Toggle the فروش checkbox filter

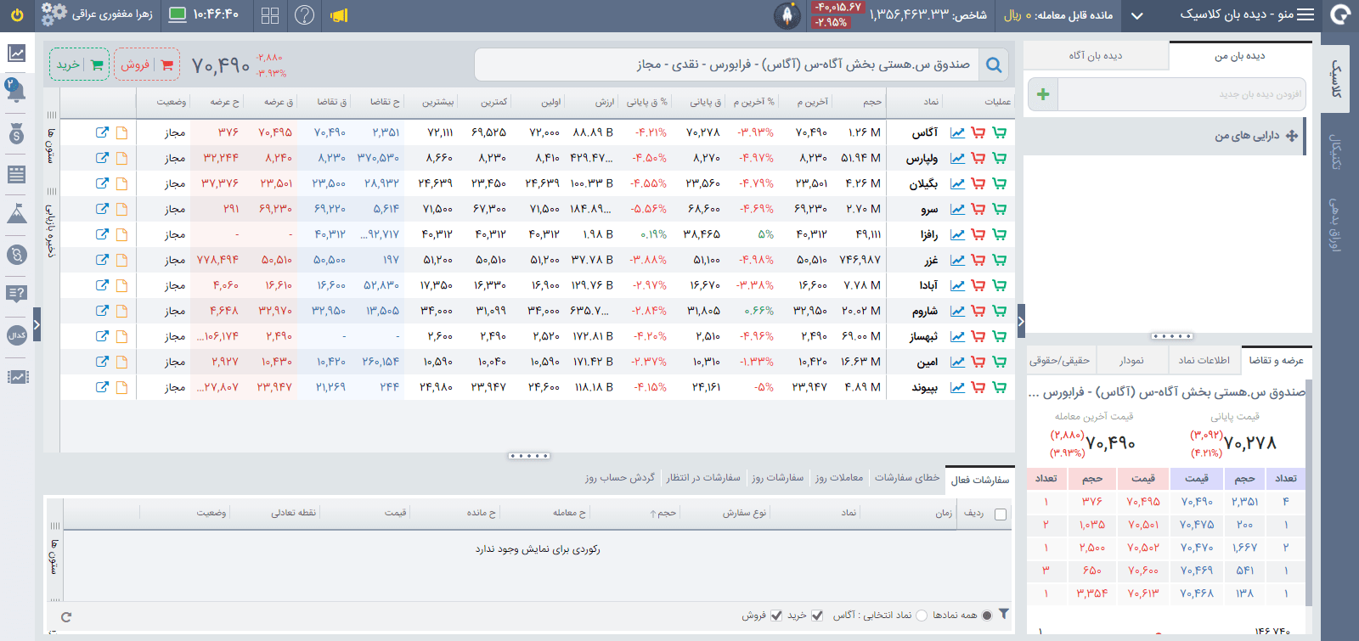coord(776,616)
